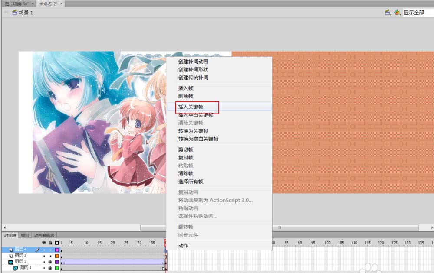The width and height of the screenshot is (434, 273).
Task: Toggle lock dot of 图层 3
Action: (x=50, y=256)
